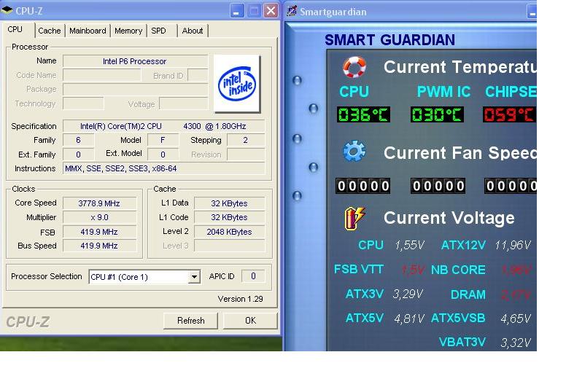This screenshot has height=387, width=566.
Task: Open the Mainboard tab
Action: tap(88, 31)
